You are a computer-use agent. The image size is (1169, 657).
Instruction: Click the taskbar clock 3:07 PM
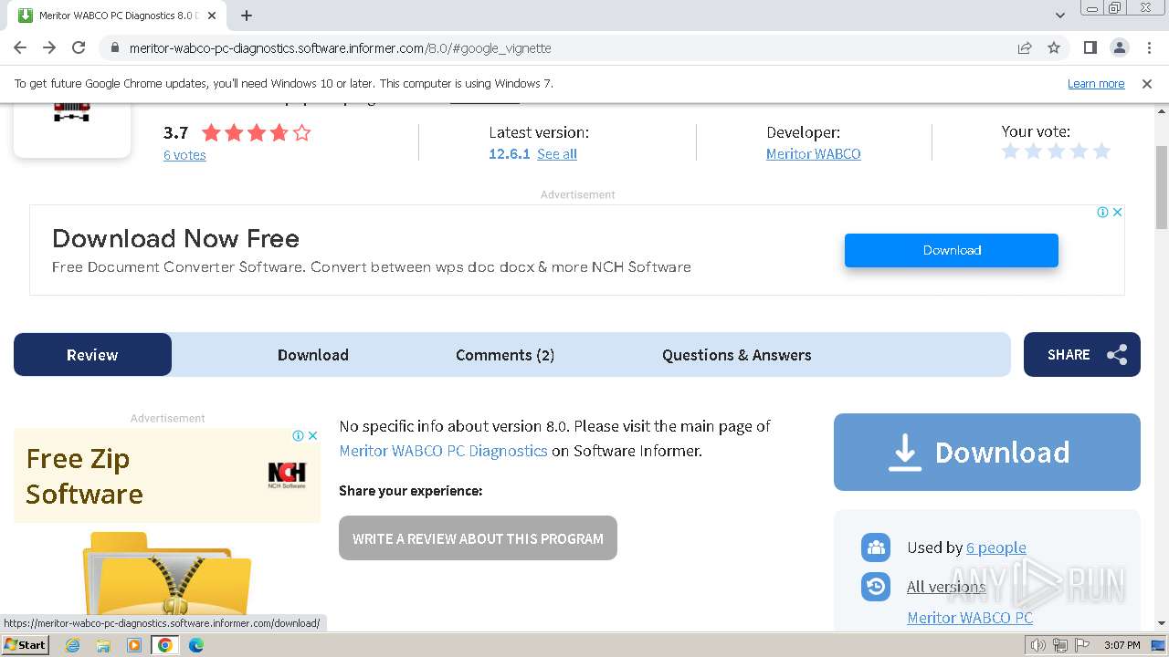pyautogui.click(x=1122, y=645)
